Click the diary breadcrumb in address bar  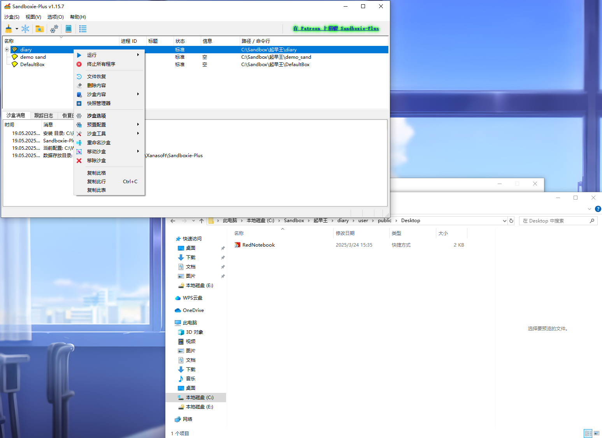pyautogui.click(x=343, y=221)
